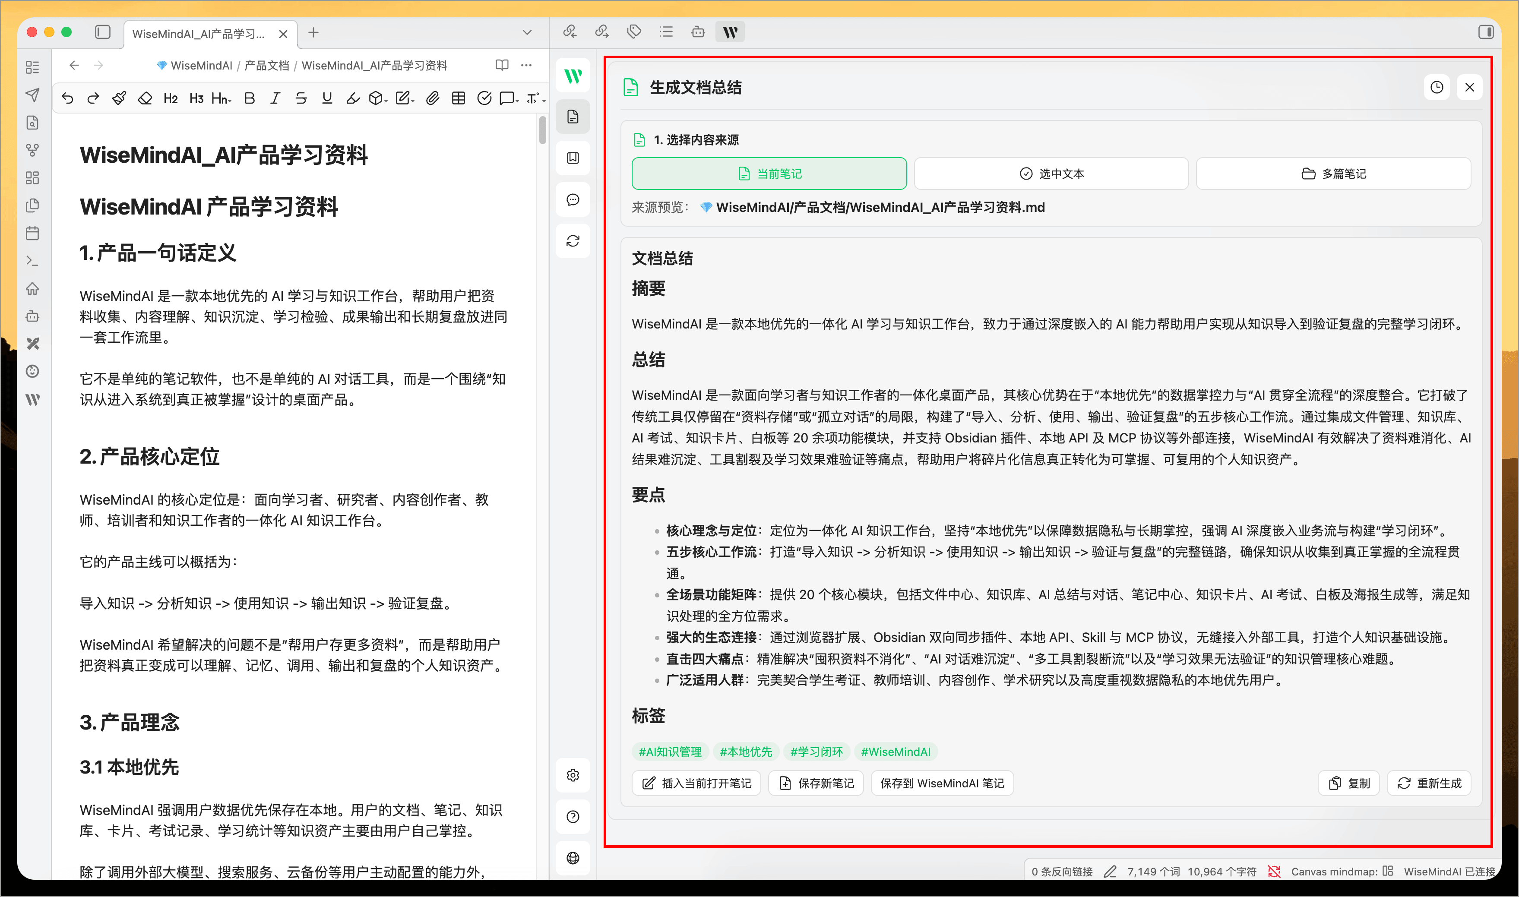This screenshot has width=1519, height=897.
Task: Open the 产品文档 breadcrumb folder
Action: [x=266, y=65]
